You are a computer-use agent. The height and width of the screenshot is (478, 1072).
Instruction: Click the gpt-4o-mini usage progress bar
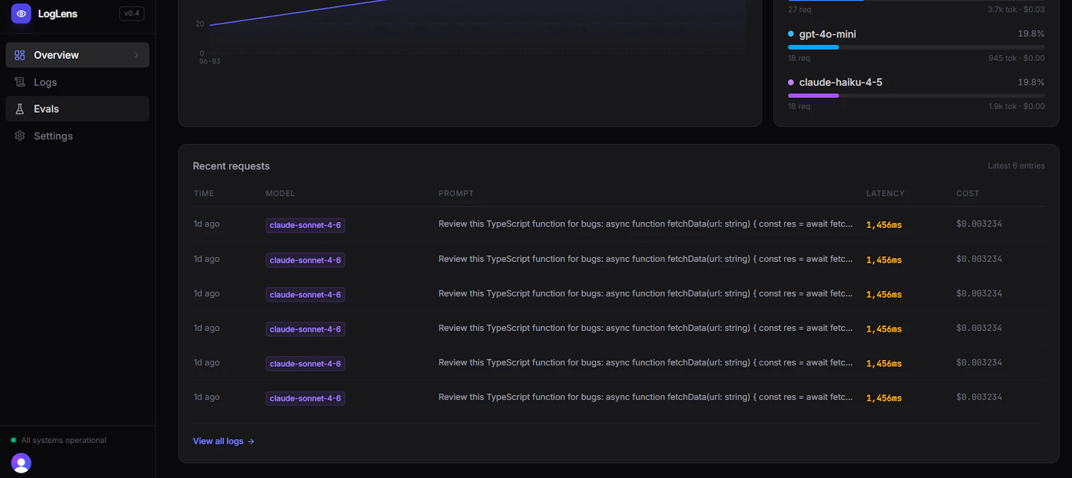[x=916, y=48]
